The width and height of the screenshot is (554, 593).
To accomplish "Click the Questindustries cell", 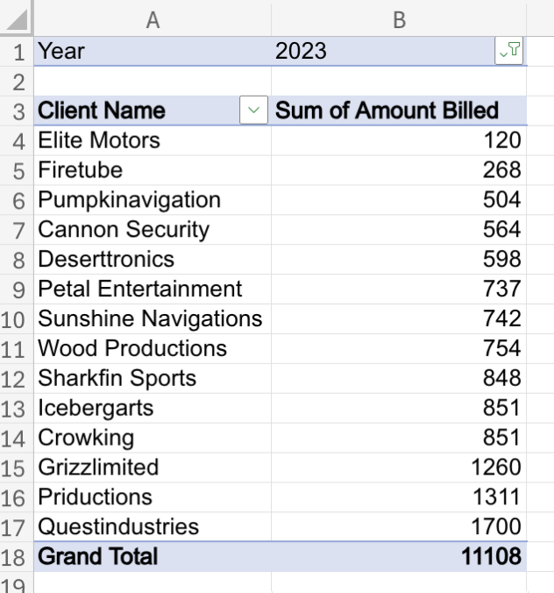I will [x=153, y=527].
